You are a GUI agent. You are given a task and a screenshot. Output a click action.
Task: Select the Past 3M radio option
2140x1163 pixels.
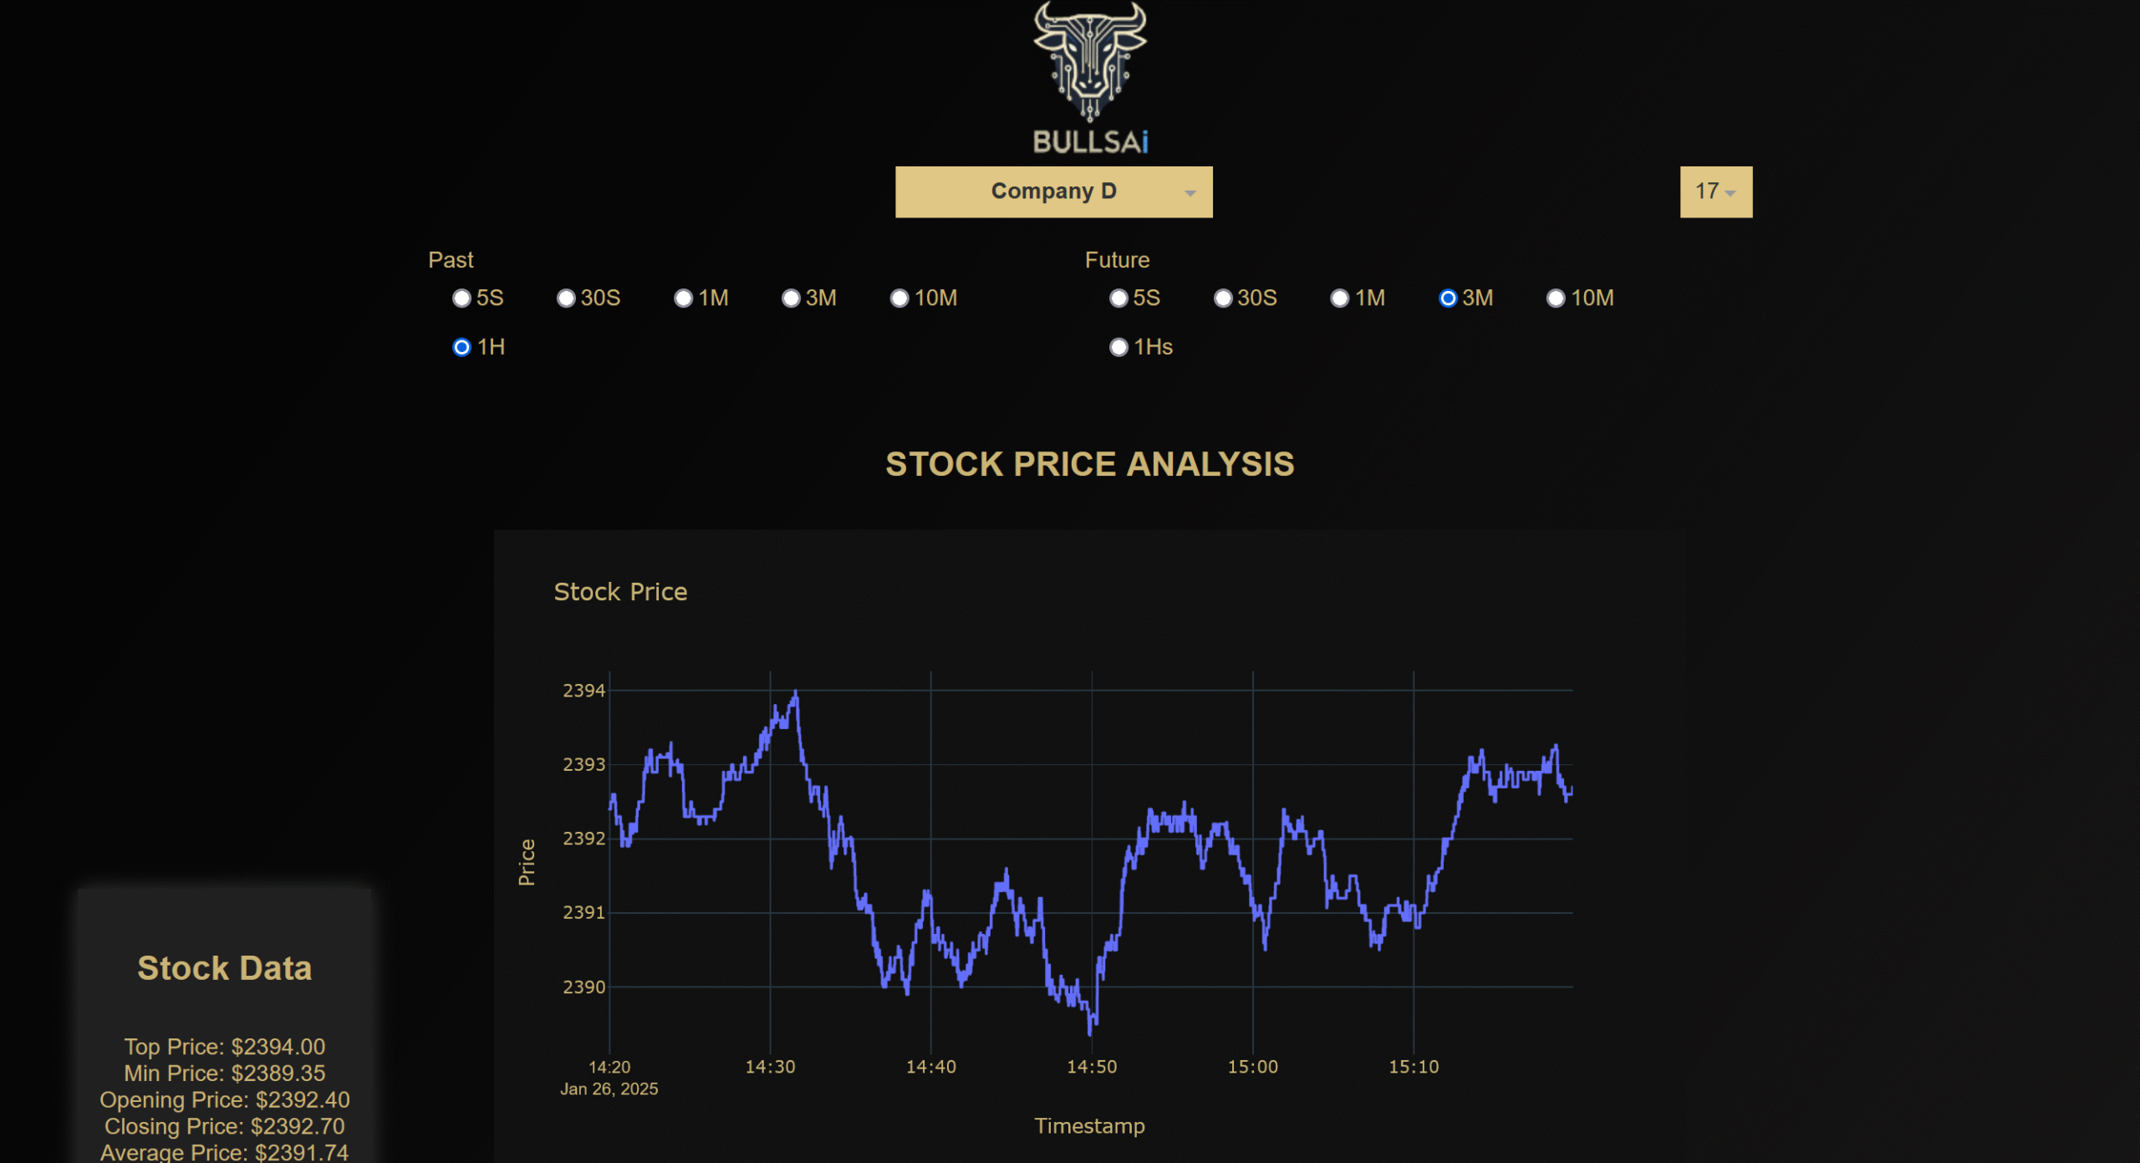pos(791,298)
